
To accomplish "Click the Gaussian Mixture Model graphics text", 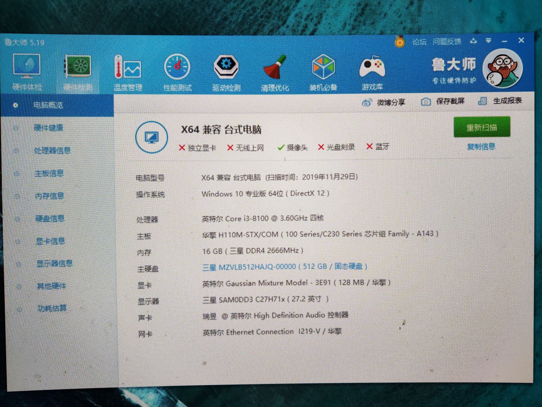I will pos(296,283).
